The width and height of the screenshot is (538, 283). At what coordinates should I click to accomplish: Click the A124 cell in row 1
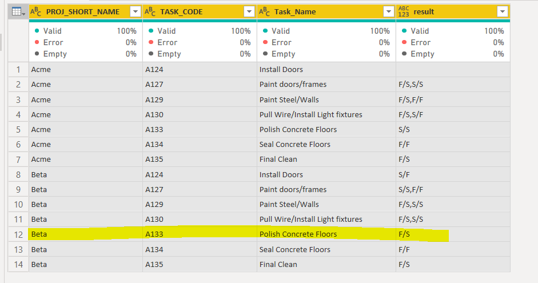200,70
